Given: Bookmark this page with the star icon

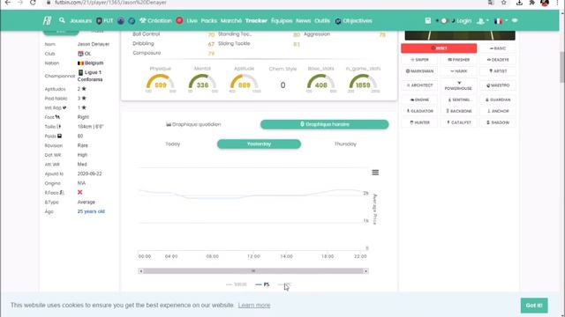Looking at the screenshot, I should pyautogui.click(x=504, y=3).
